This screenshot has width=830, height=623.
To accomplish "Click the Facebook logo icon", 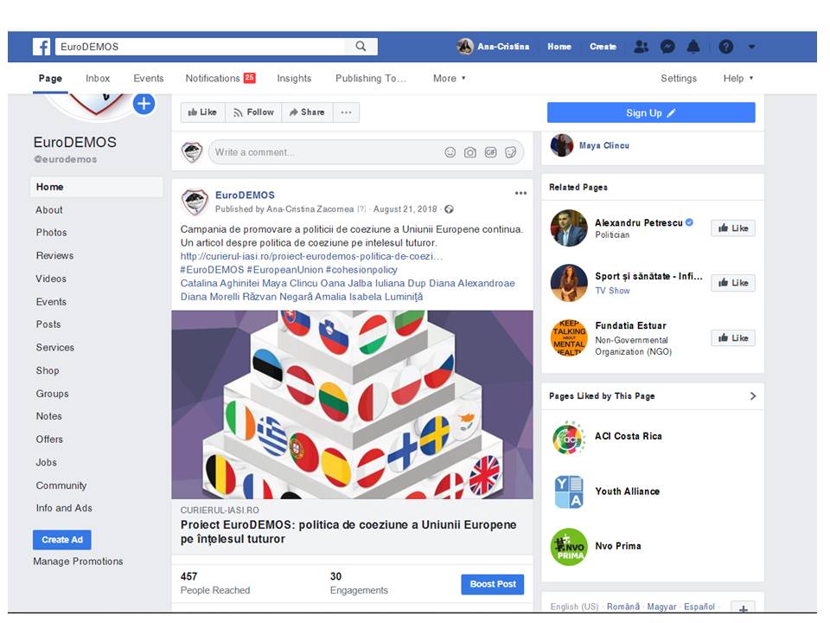I will click(41, 47).
